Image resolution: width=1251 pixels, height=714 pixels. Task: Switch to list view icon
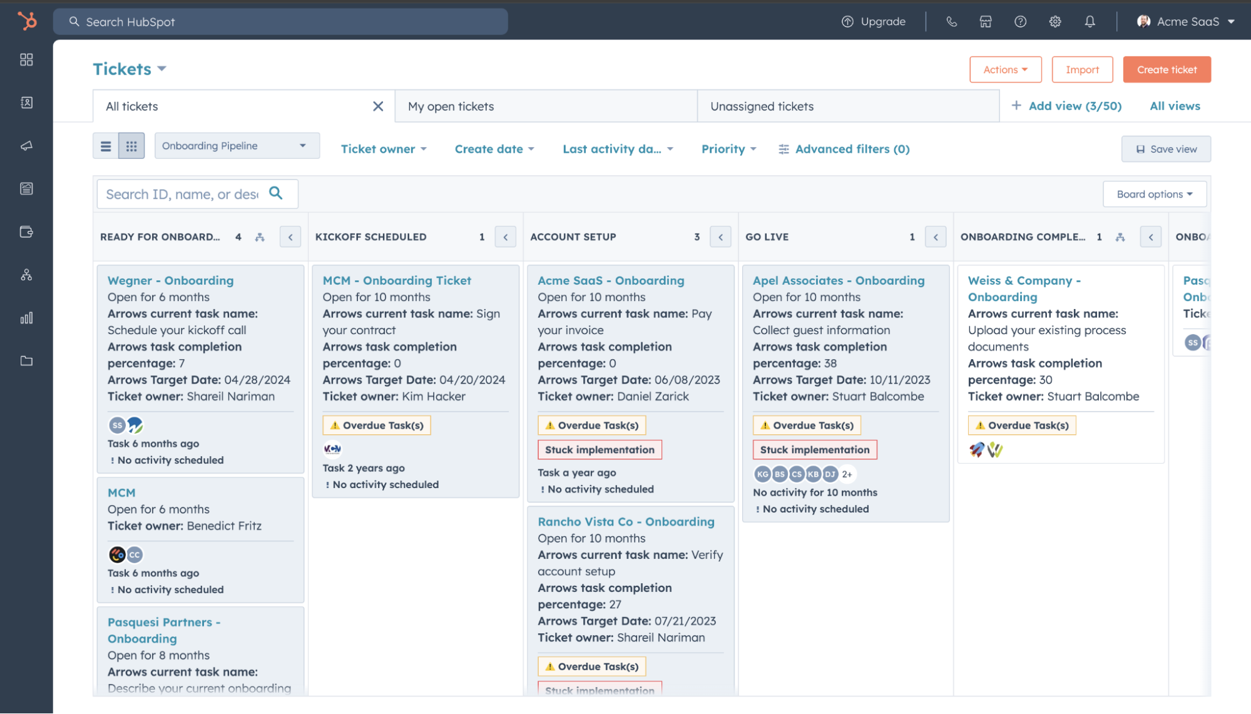pos(106,146)
